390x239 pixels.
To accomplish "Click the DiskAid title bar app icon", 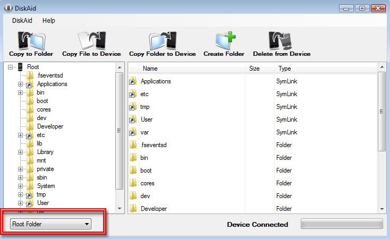I will pos(9,8).
